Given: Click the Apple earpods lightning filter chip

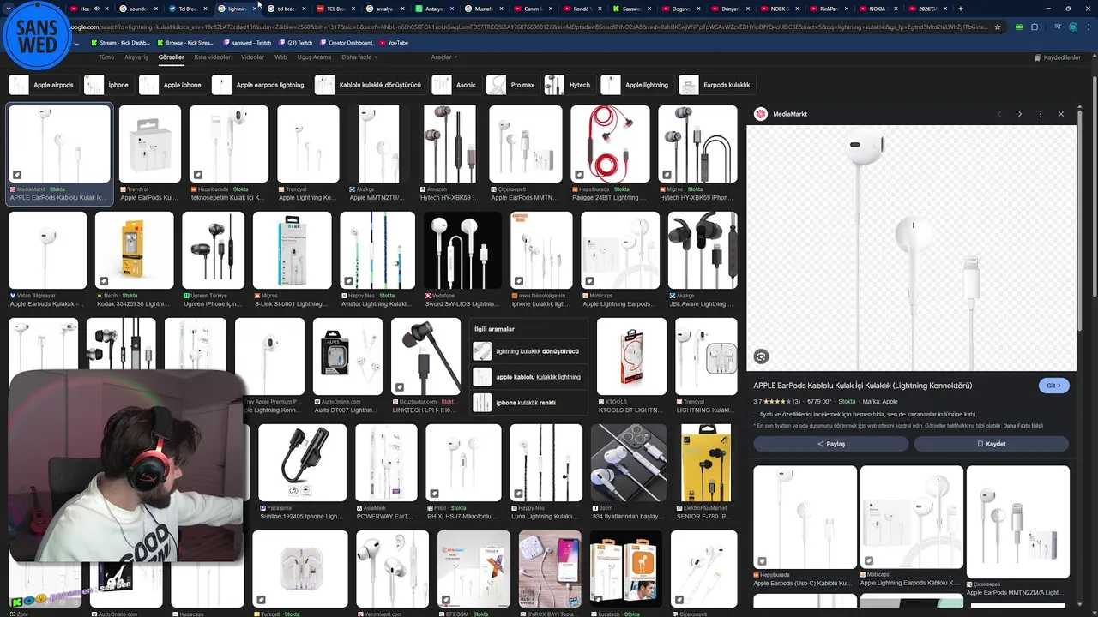Looking at the screenshot, I should pos(261,85).
